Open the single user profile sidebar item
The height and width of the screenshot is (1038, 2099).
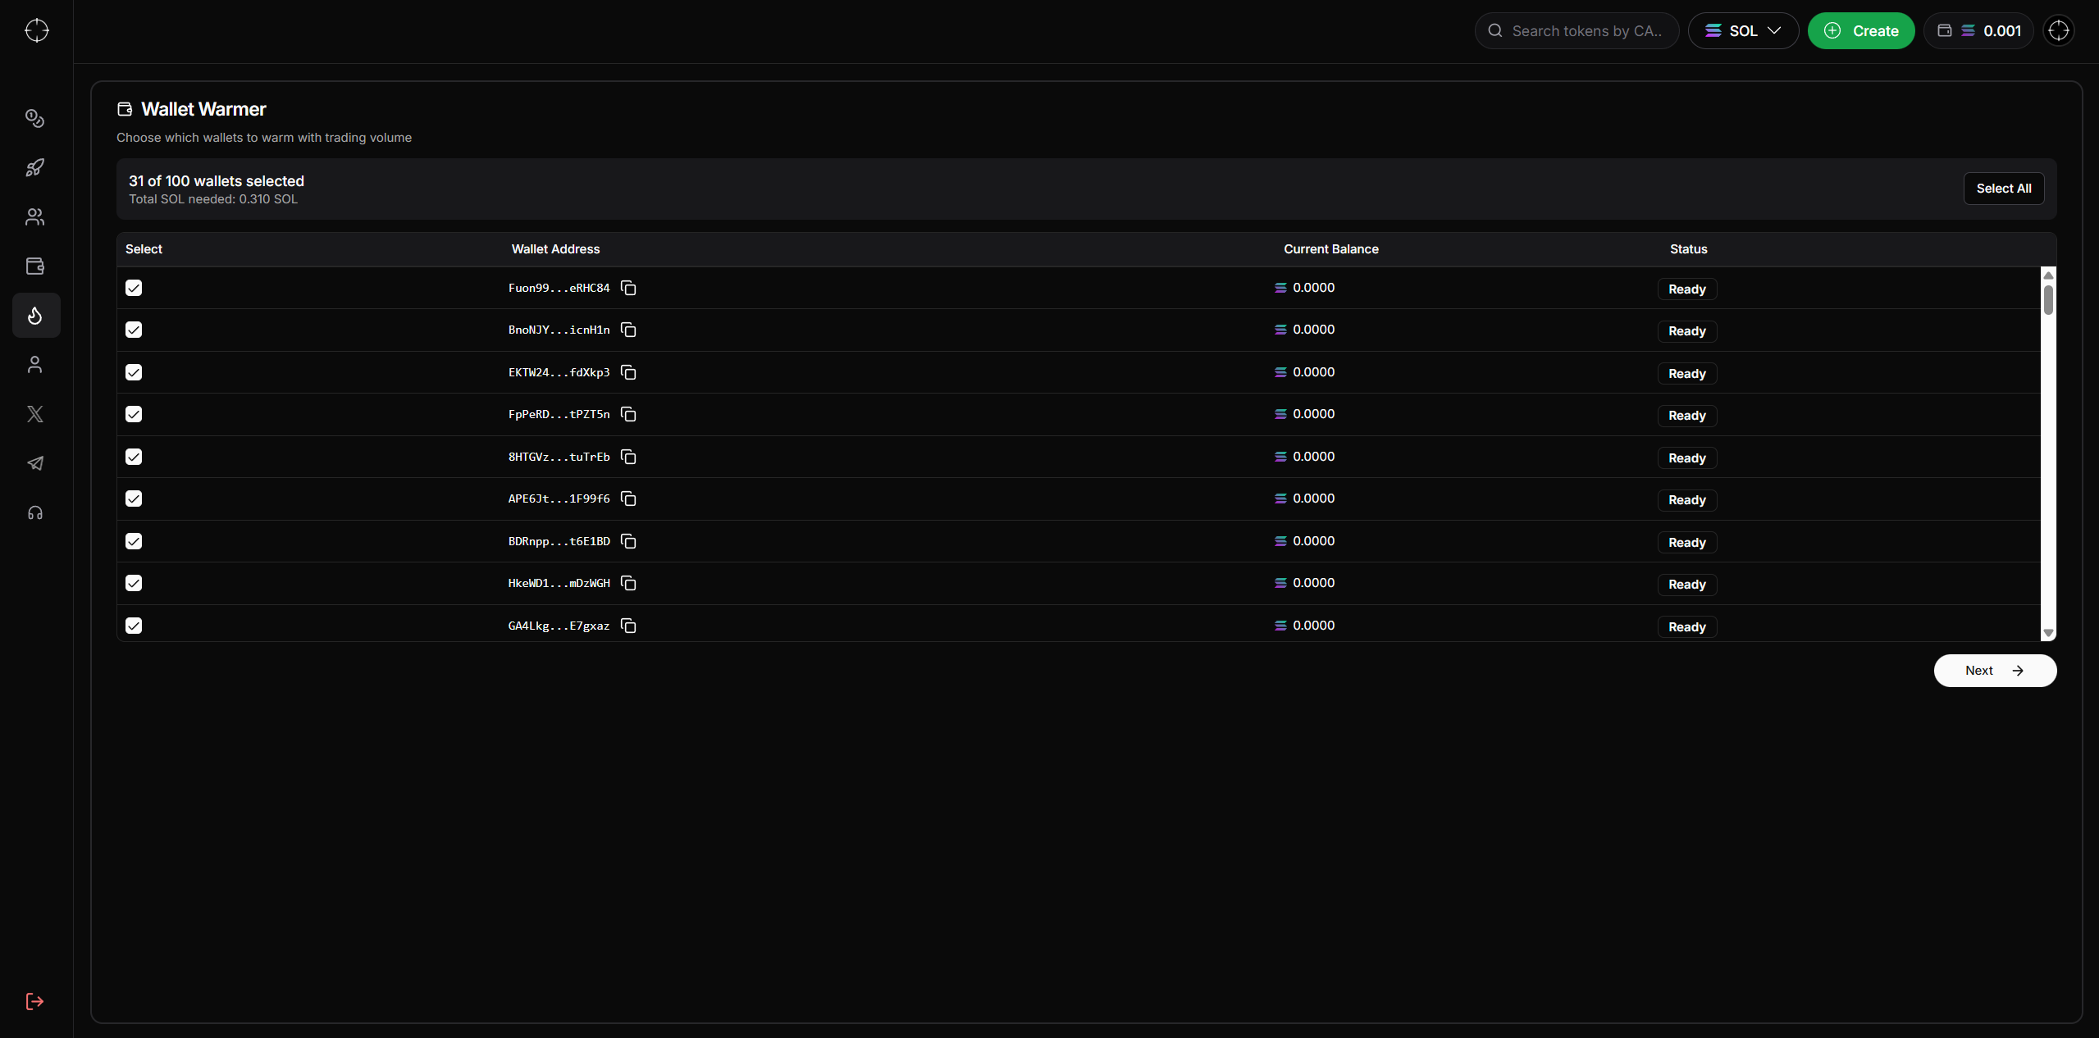click(x=35, y=365)
